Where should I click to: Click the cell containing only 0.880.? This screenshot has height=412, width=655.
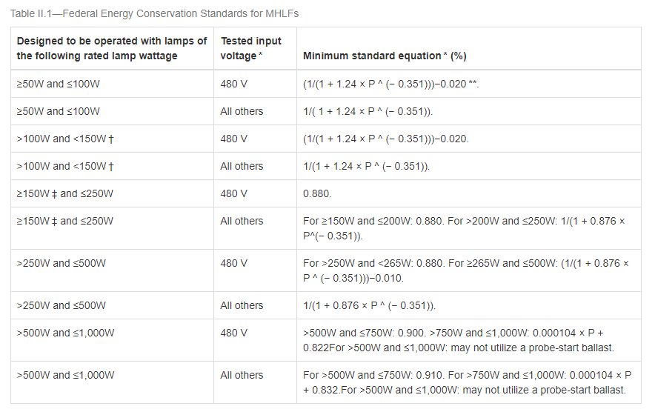click(317, 193)
